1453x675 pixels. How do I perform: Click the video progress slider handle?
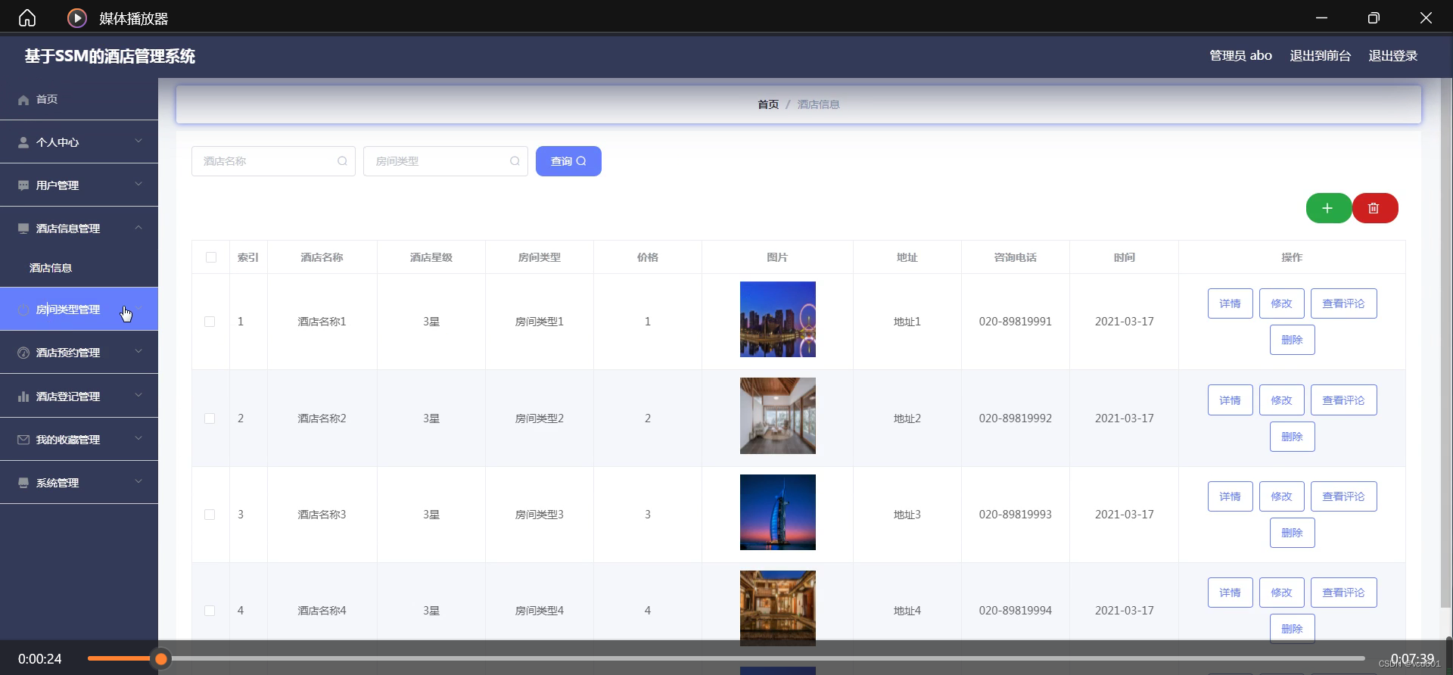point(161,659)
